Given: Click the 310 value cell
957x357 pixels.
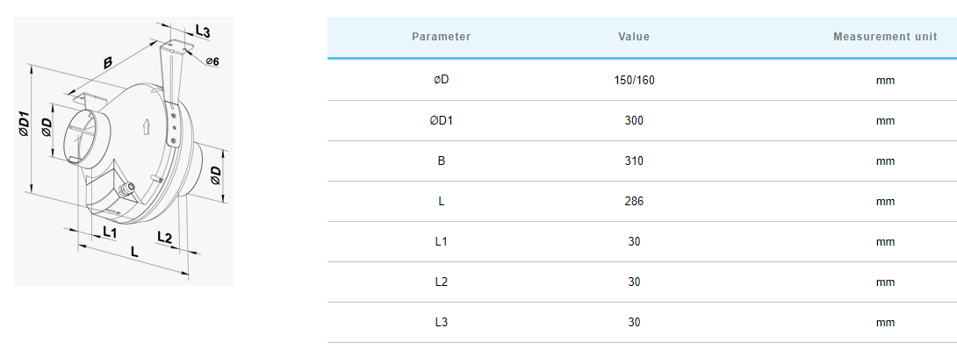Looking at the screenshot, I should click(x=634, y=161).
